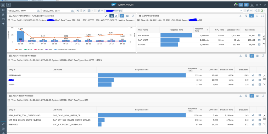Click the 00--06 executions bar in chart
Viewport: 268px width, 134px height.
[20, 36]
